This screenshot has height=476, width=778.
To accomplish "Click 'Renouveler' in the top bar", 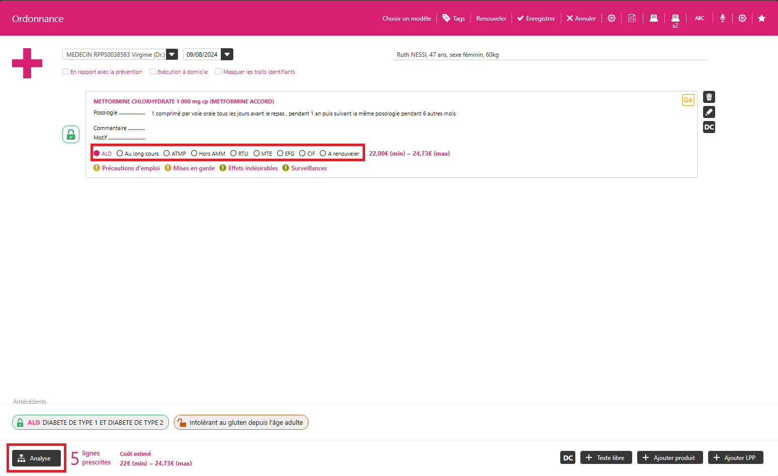I will (x=491, y=19).
